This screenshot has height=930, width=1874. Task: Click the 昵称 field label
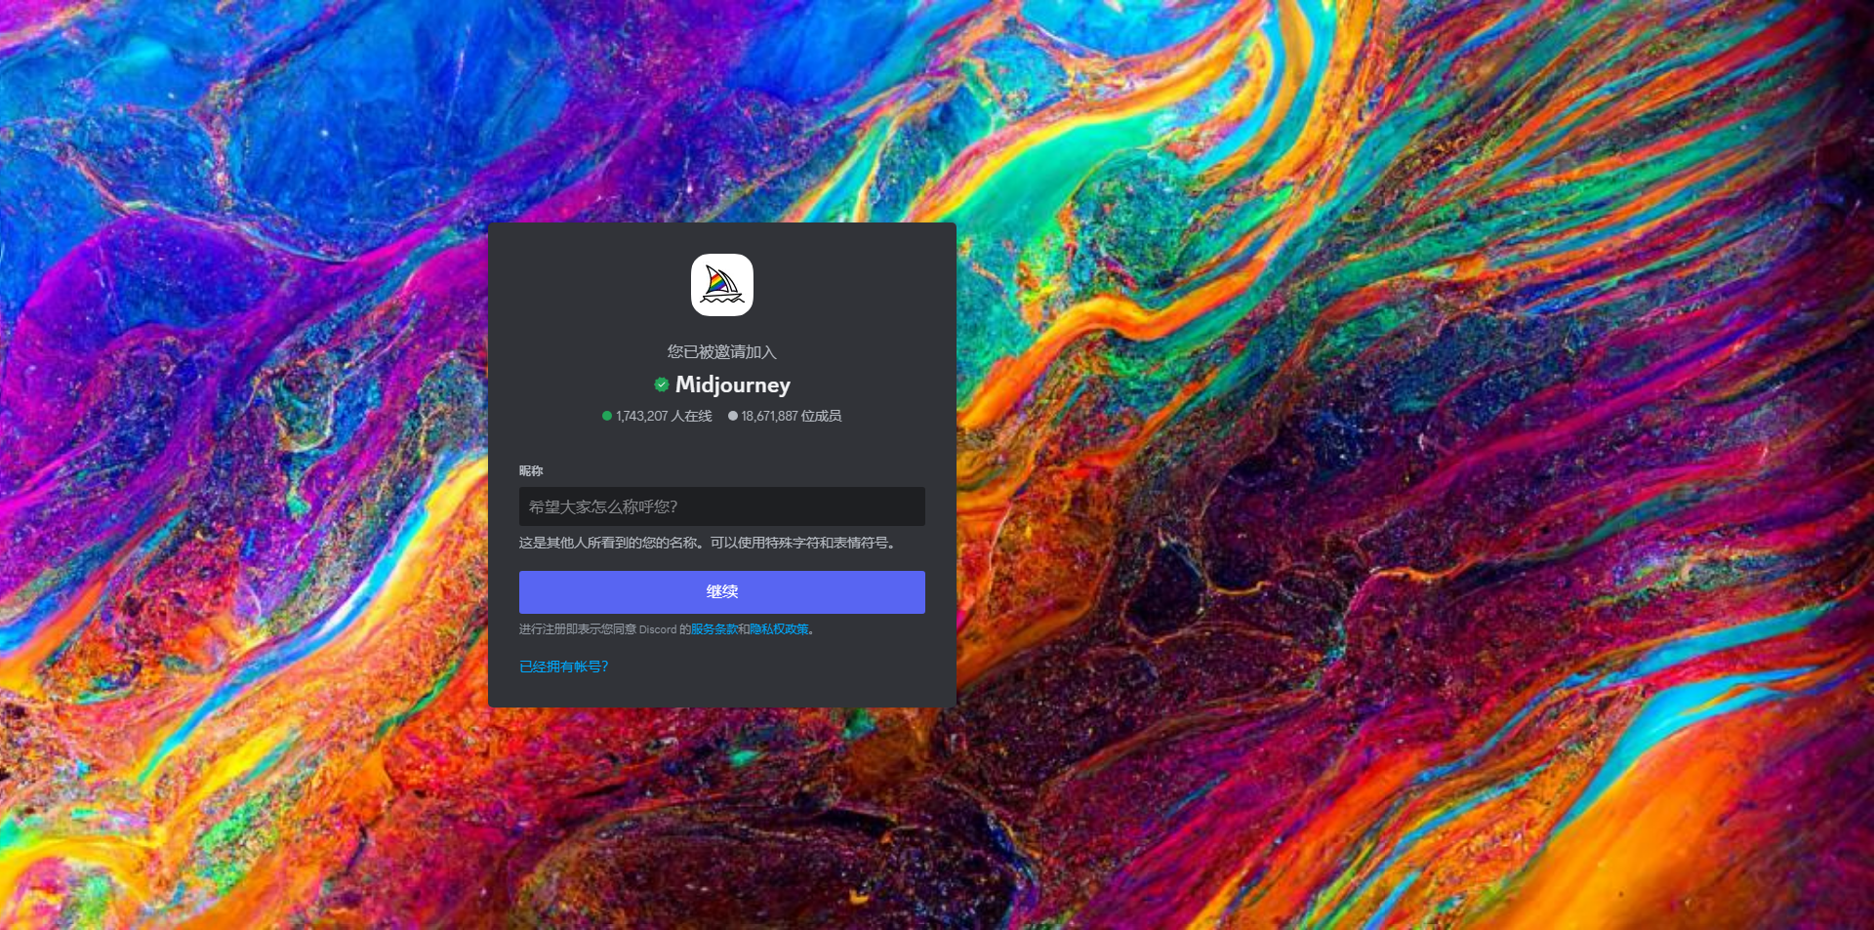531,470
